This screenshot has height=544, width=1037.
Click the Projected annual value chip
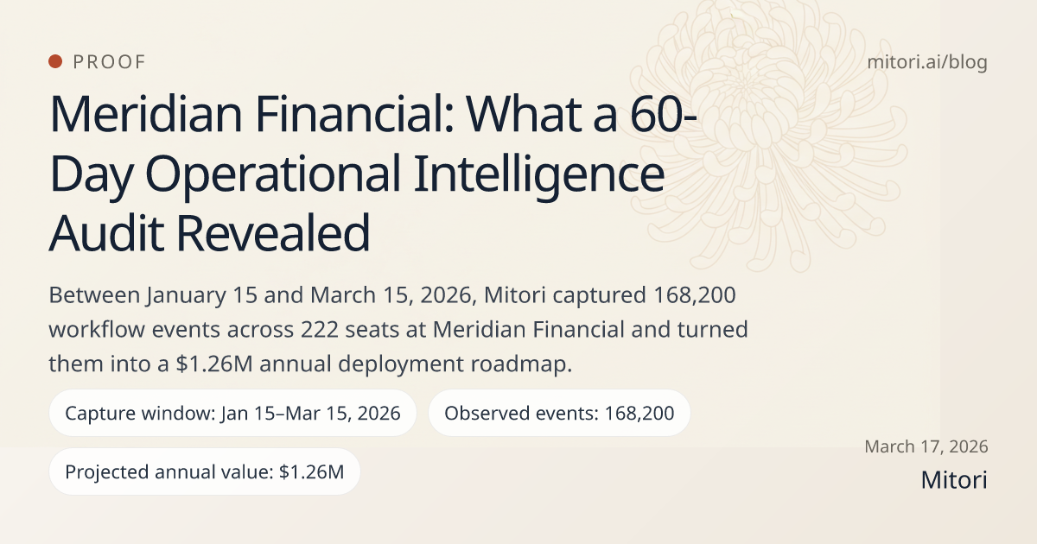pyautogui.click(x=204, y=471)
